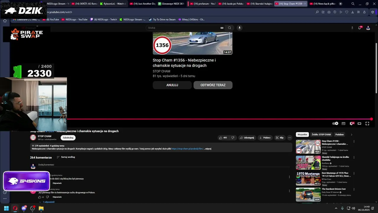Switch to the Just Another Day tab
Image resolution: width=378 pixels, height=213 pixels.
click(x=143, y=4)
